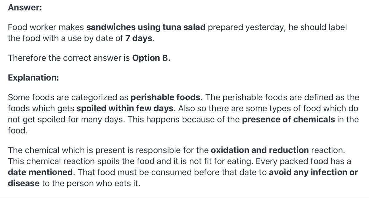Viewport: 369px width, 199px height.
Task: Click the bold "oxidation and reduction" phrase
Action: (x=260, y=150)
